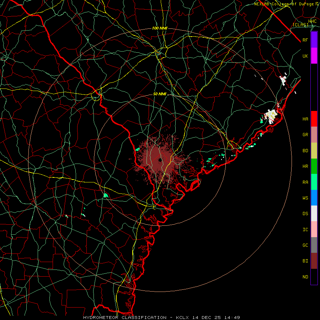Click the GC legend label
Viewport: 320px width, 320px height.
point(305,245)
